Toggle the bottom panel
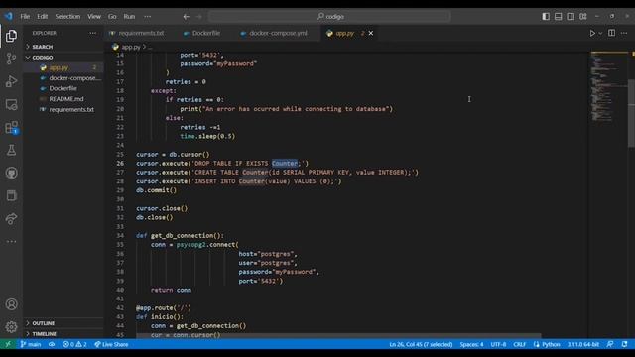This screenshot has height=357, width=635. point(558,16)
